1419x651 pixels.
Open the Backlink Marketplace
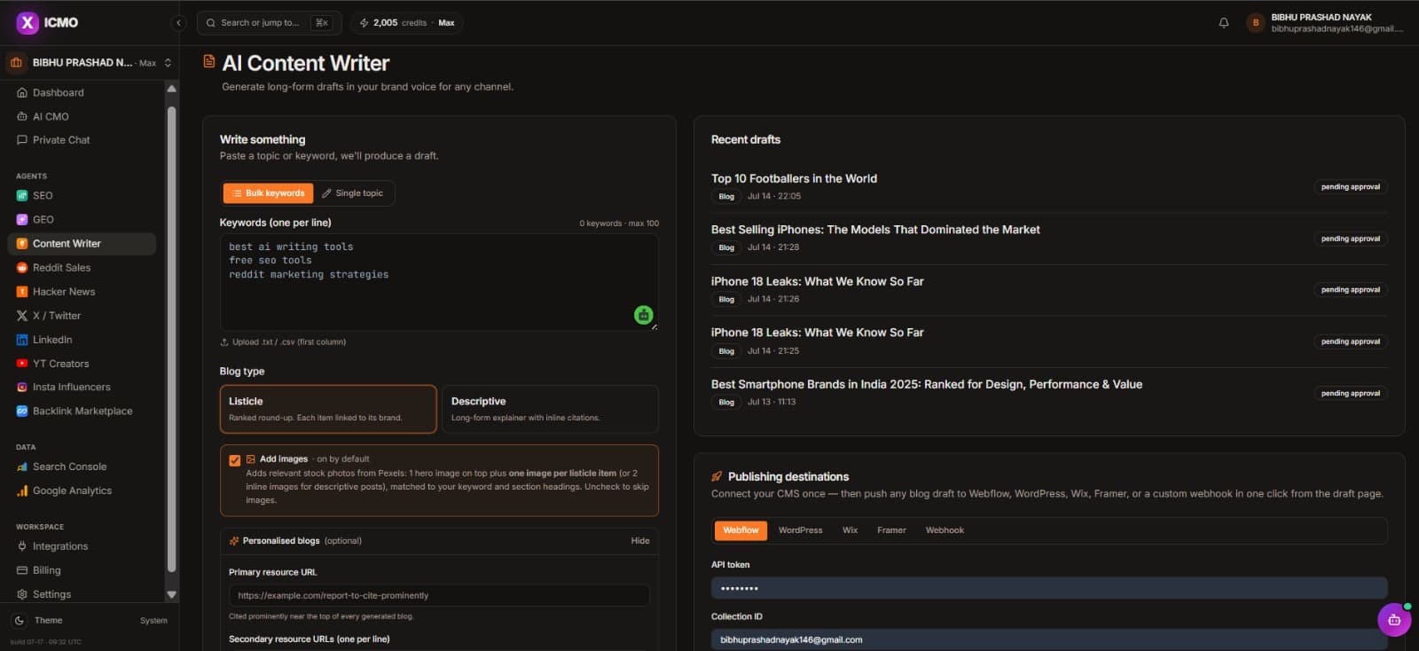pyautogui.click(x=82, y=411)
